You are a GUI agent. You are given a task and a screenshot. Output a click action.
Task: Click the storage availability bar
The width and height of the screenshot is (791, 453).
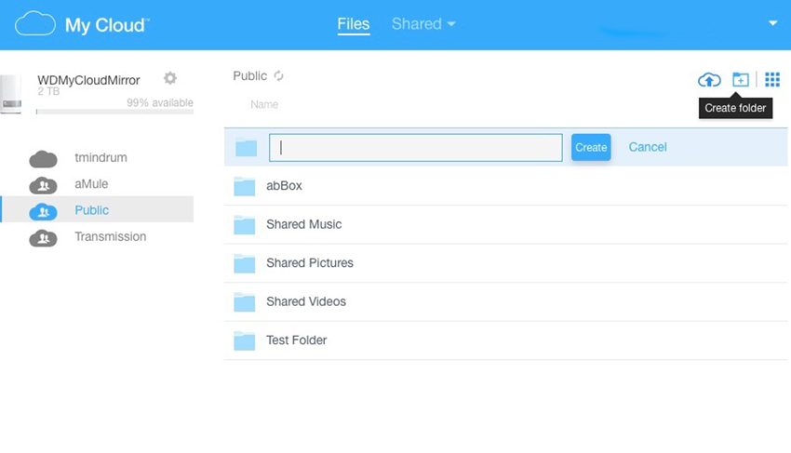tap(114, 112)
